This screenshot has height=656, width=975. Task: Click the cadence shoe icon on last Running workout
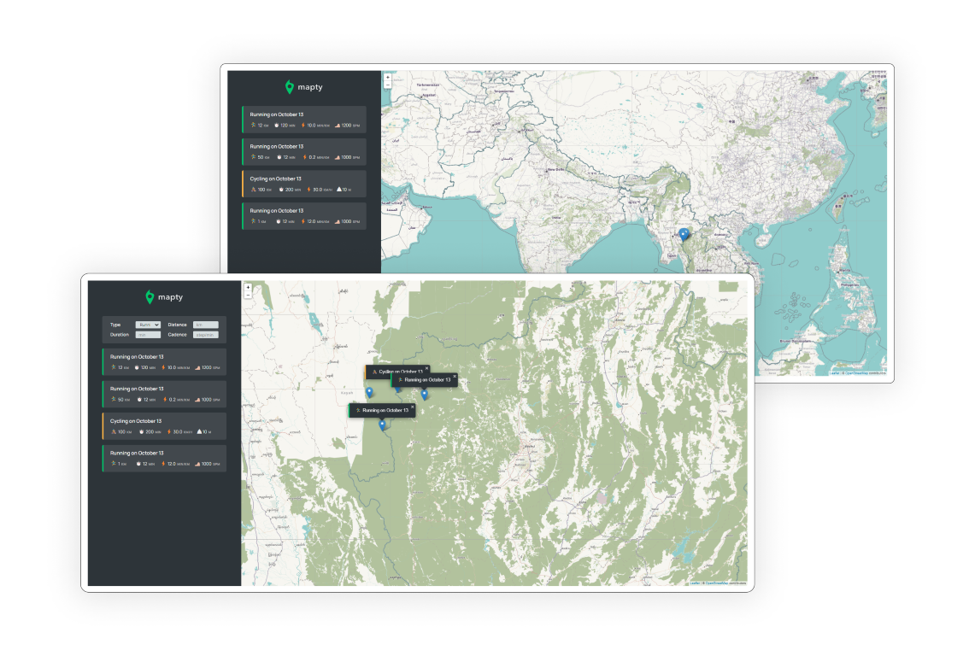tap(197, 464)
